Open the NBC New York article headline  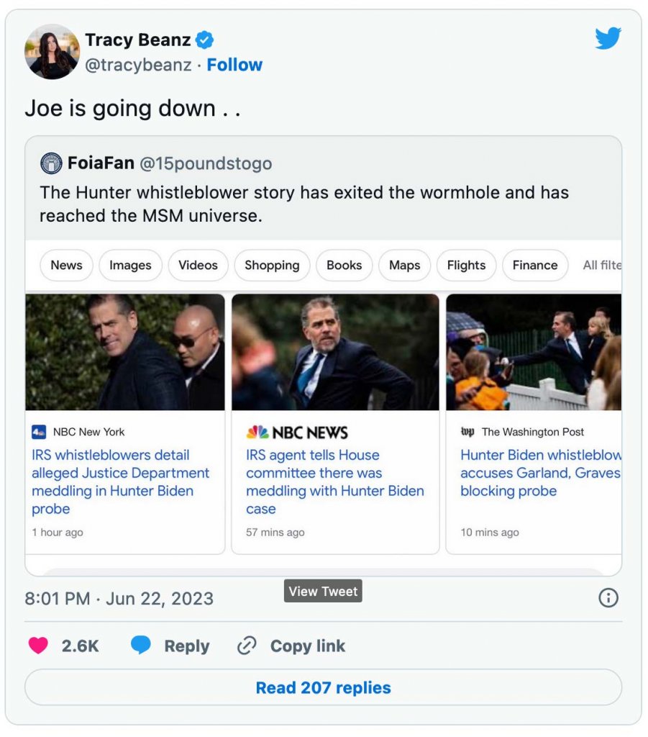point(121,481)
